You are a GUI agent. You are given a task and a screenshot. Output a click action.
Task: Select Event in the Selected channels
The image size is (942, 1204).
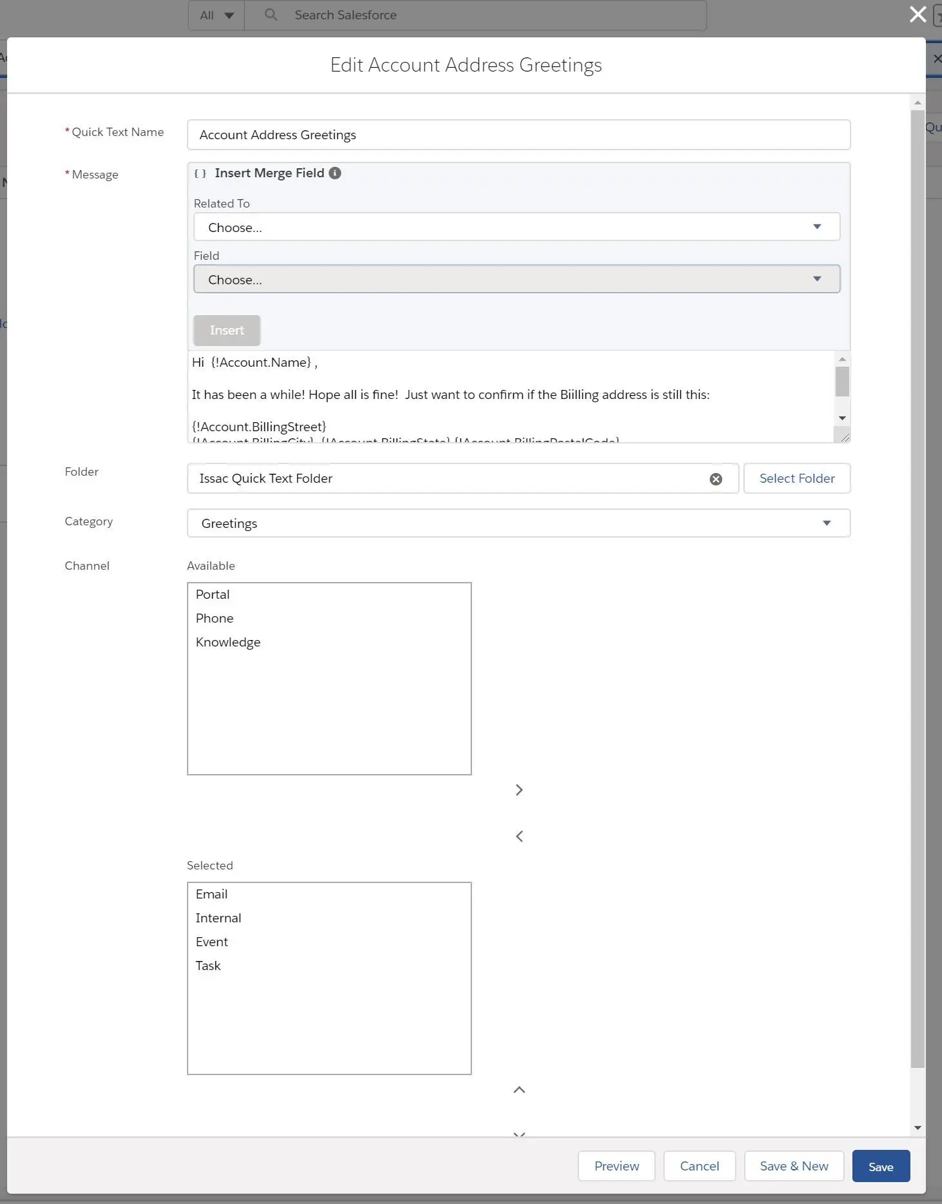point(329,942)
